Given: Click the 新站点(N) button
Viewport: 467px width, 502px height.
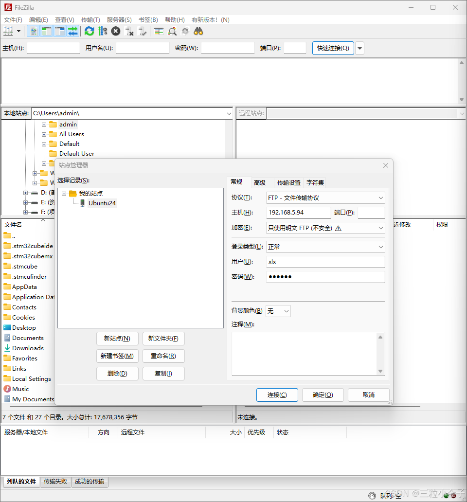Looking at the screenshot, I should click(117, 339).
